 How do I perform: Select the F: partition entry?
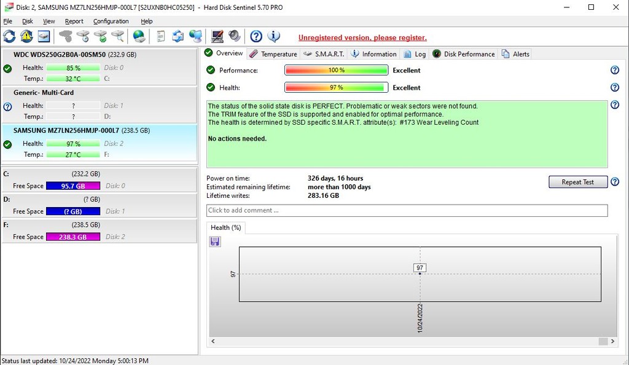[x=99, y=230]
